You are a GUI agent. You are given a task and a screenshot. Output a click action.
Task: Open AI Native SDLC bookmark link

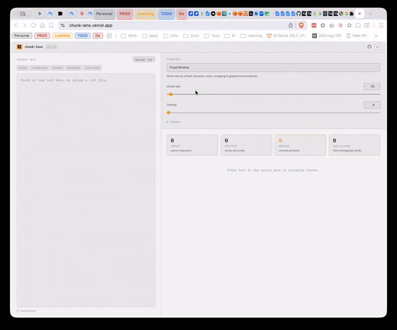[287, 36]
